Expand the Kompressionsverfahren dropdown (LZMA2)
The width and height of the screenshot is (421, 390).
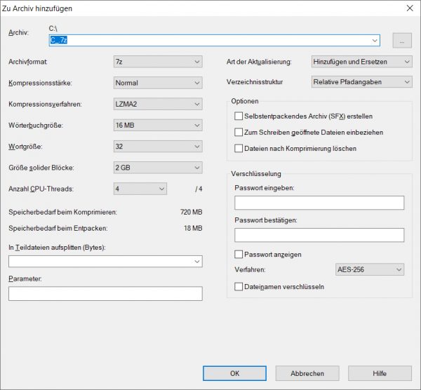(x=158, y=104)
